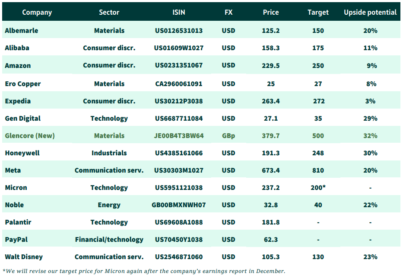Click Honeywell's Industrials sector cell
The height and width of the screenshot is (279, 403).
[x=109, y=153]
